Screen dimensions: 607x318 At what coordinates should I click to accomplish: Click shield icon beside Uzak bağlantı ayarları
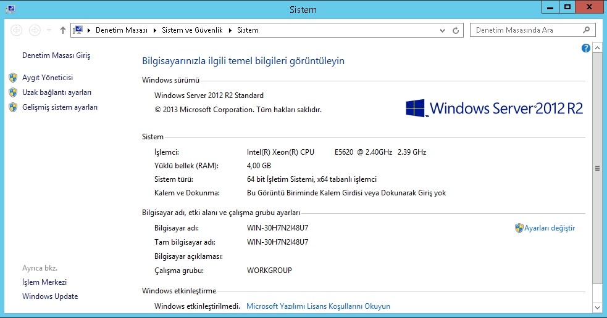pyautogui.click(x=13, y=92)
